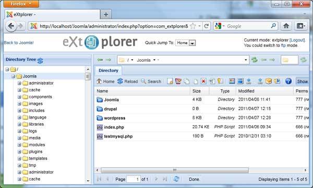The height and width of the screenshot is (188, 313).
Task: Open a new browser tab
Action: tap(106, 15)
